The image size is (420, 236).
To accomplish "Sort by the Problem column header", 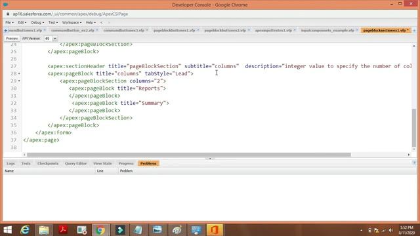I will pyautogui.click(x=267, y=170).
